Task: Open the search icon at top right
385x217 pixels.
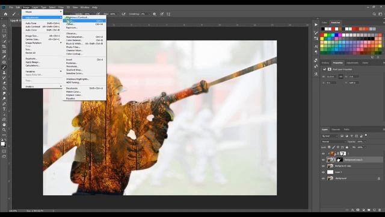Action: click(374, 14)
